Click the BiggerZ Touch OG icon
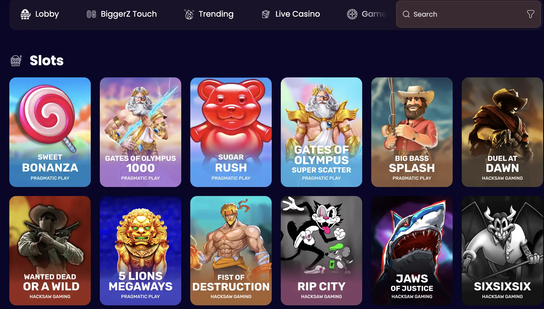544x309 pixels. (91, 14)
